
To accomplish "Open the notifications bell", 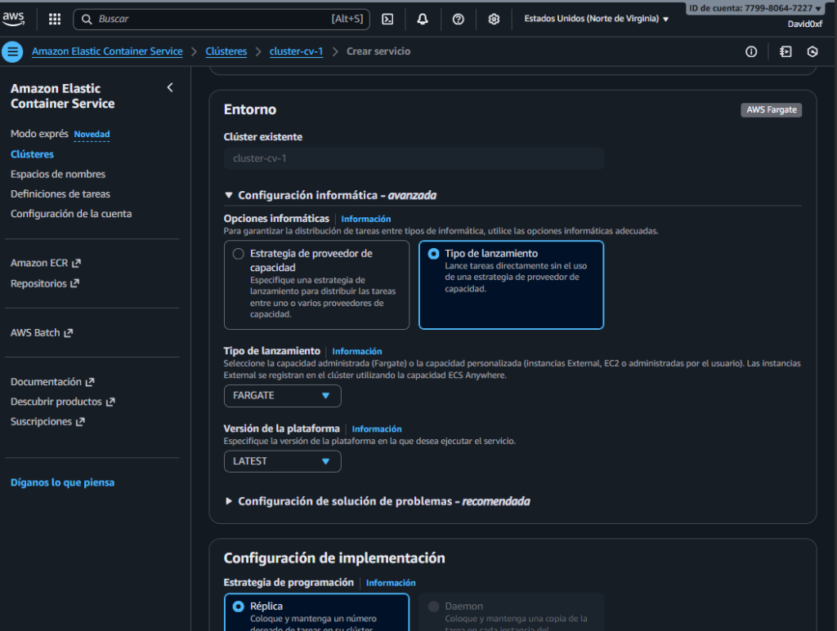I will point(423,19).
